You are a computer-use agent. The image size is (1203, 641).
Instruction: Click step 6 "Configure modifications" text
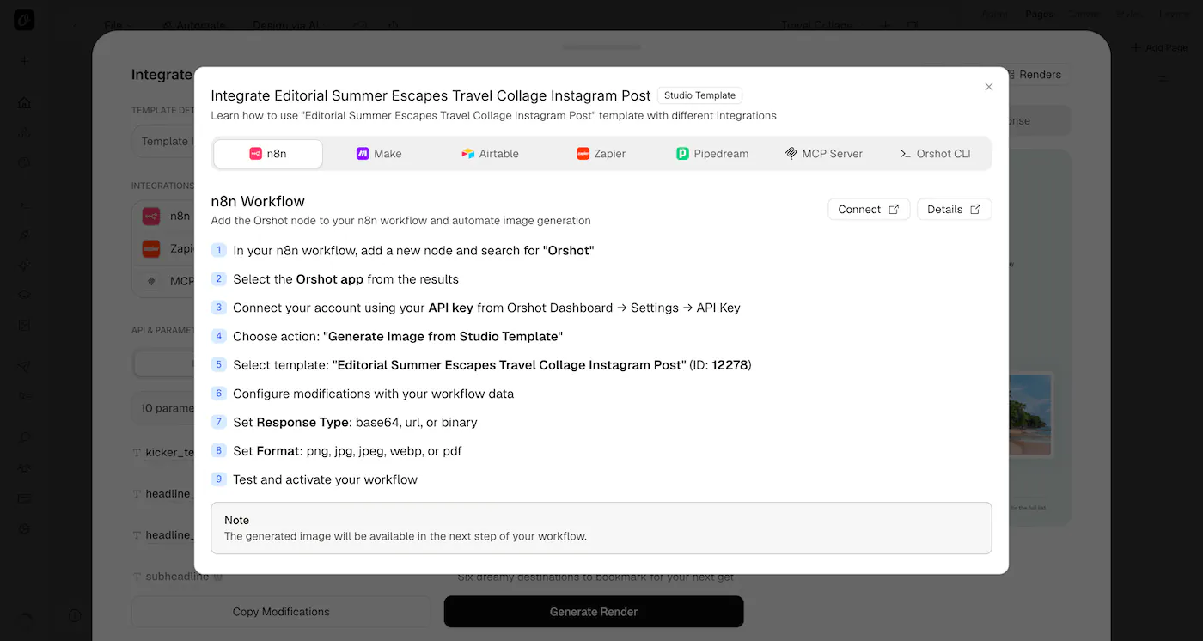373,394
